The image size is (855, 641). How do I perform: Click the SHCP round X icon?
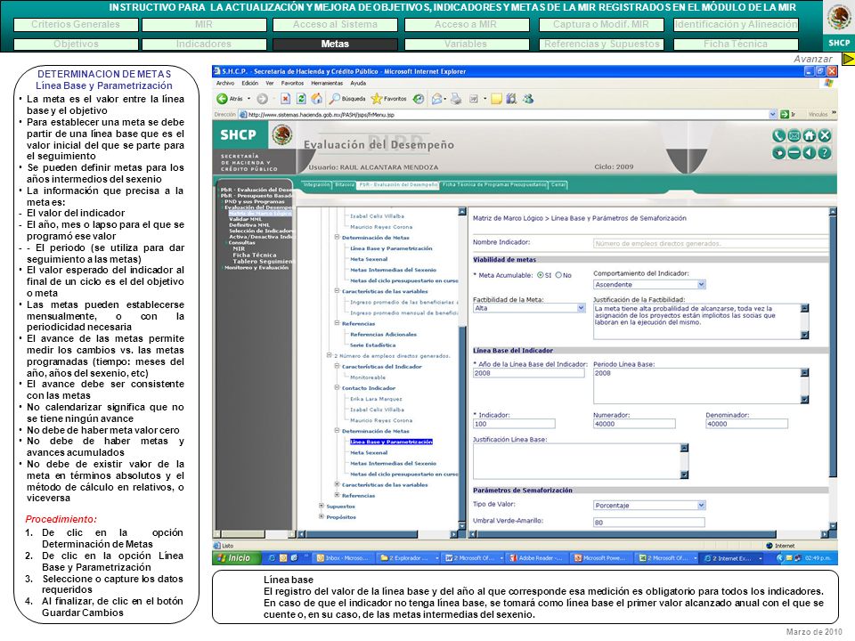825,135
